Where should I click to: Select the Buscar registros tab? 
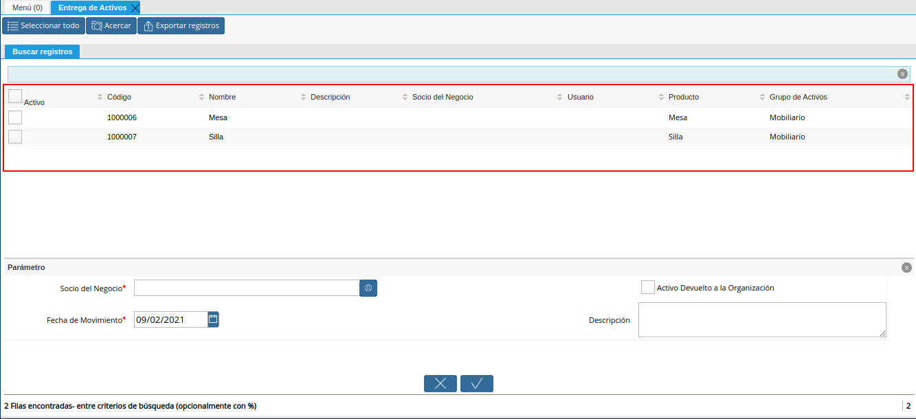[x=43, y=52]
